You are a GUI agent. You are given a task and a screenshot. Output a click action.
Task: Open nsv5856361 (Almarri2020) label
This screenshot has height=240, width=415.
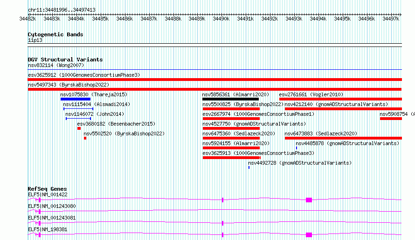pos(235,94)
